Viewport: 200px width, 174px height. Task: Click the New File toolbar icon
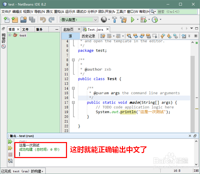click(x=7, y=20)
